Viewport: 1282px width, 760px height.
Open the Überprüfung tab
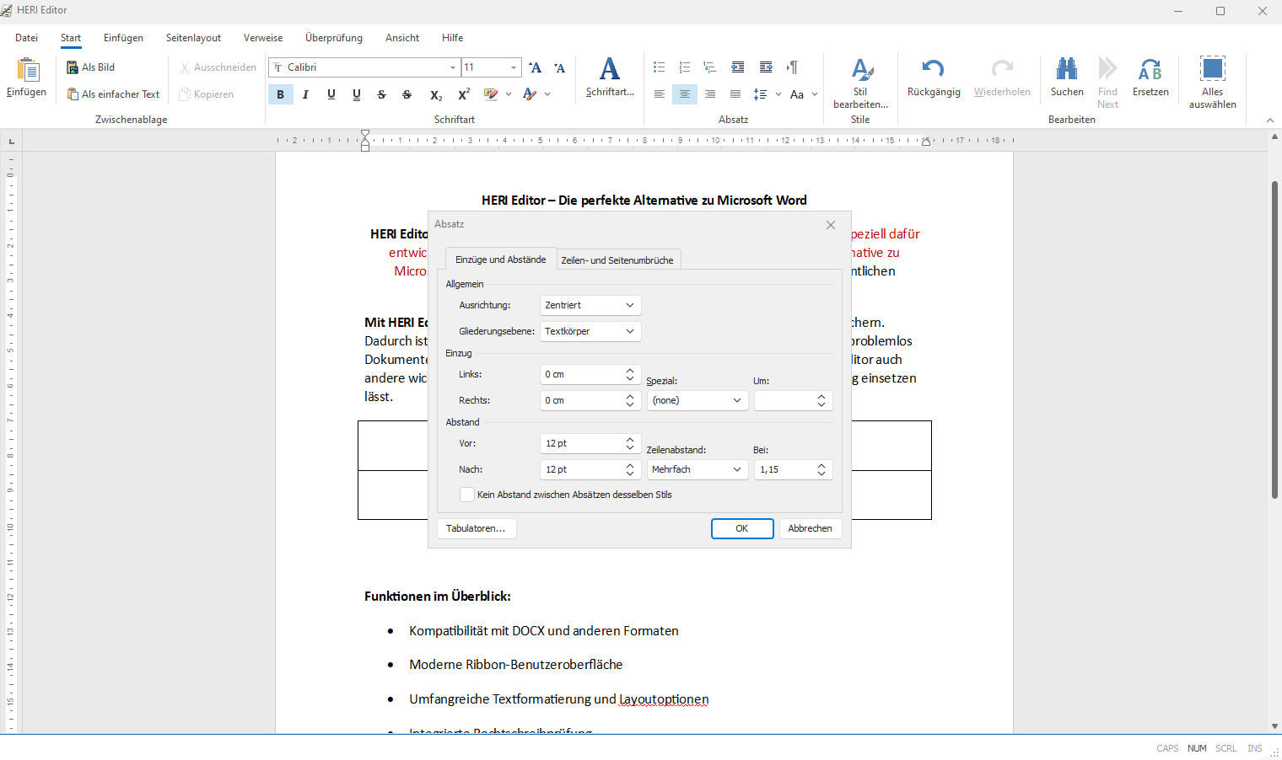tap(334, 38)
